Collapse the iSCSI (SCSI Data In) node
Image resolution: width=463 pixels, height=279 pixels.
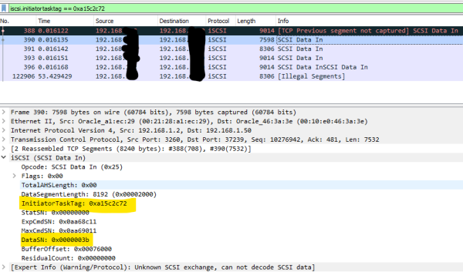tap(4, 157)
